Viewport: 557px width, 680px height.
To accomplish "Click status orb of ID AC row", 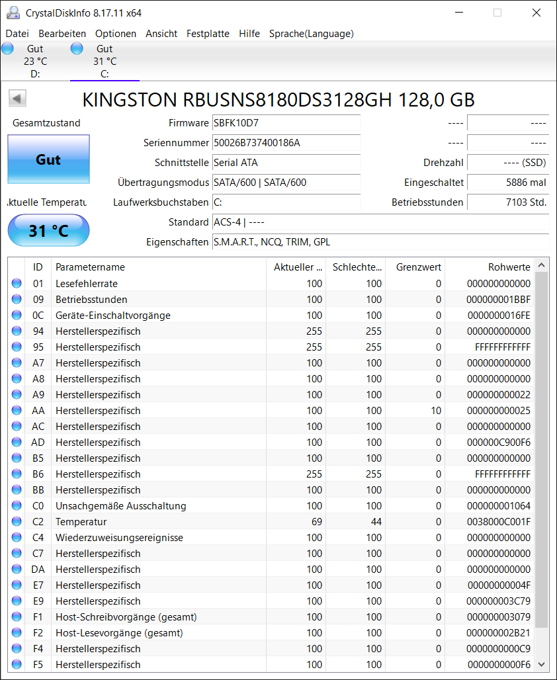I will tap(17, 426).
